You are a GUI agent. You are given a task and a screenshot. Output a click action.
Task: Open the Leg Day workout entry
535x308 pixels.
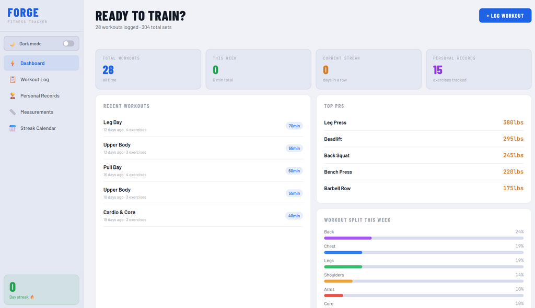click(x=203, y=126)
